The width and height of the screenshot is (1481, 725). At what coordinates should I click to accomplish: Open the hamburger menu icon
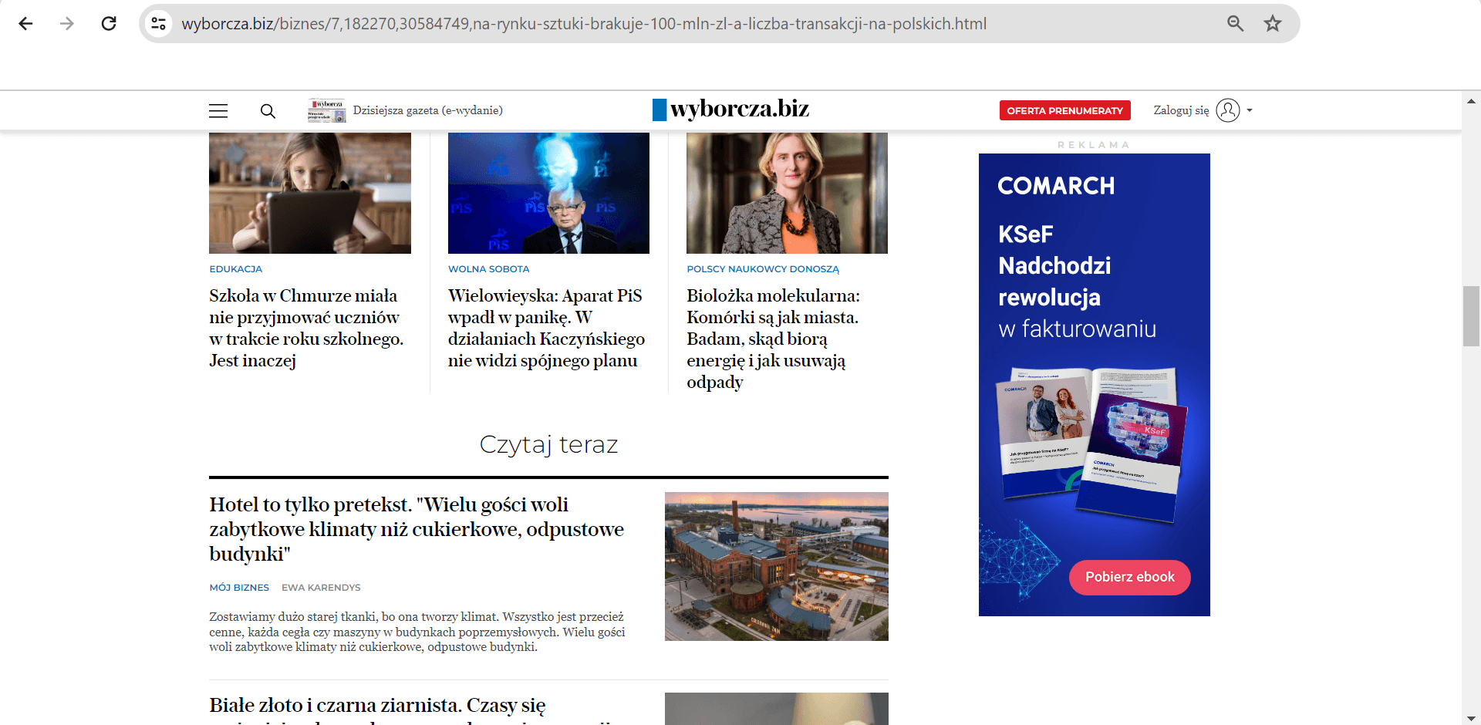click(218, 111)
